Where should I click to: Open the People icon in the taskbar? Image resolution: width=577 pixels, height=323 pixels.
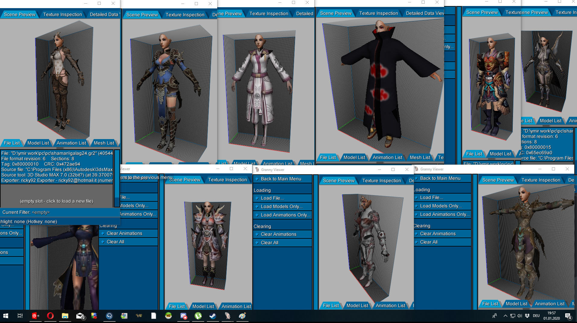pos(495,316)
